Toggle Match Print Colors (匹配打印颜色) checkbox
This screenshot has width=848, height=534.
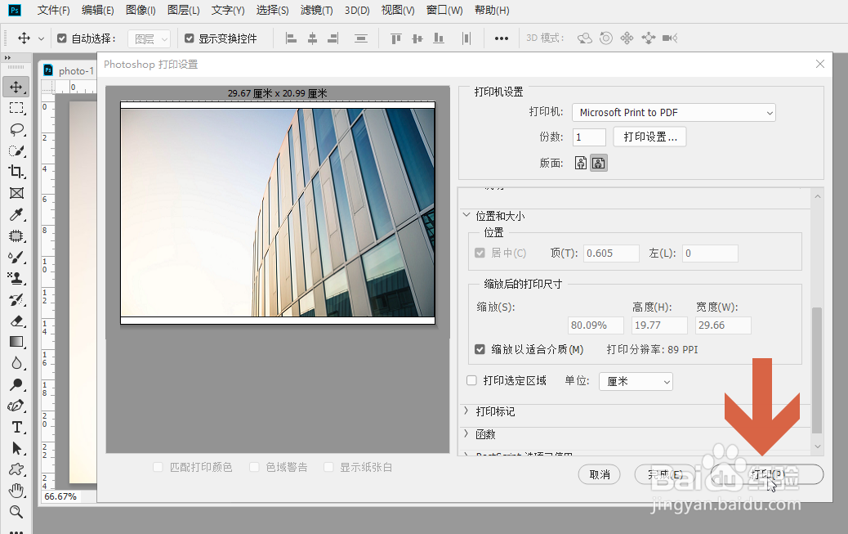pyautogui.click(x=158, y=467)
